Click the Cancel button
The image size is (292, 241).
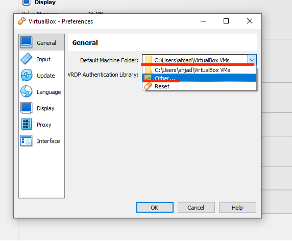click(x=196, y=207)
